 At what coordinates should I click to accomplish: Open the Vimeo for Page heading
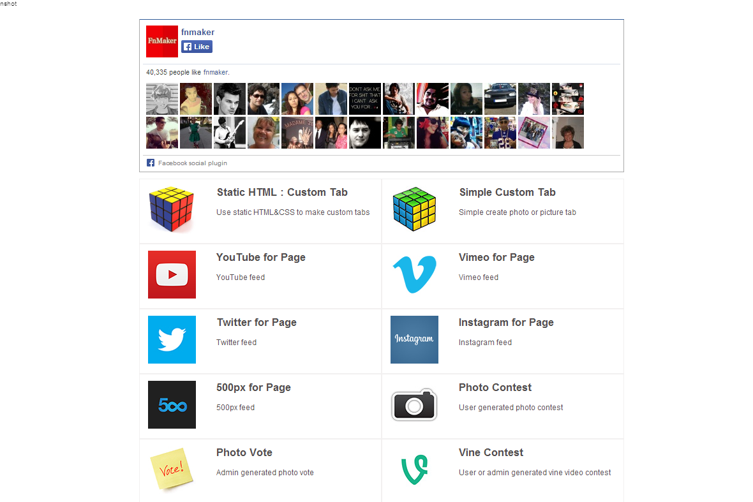(x=496, y=258)
